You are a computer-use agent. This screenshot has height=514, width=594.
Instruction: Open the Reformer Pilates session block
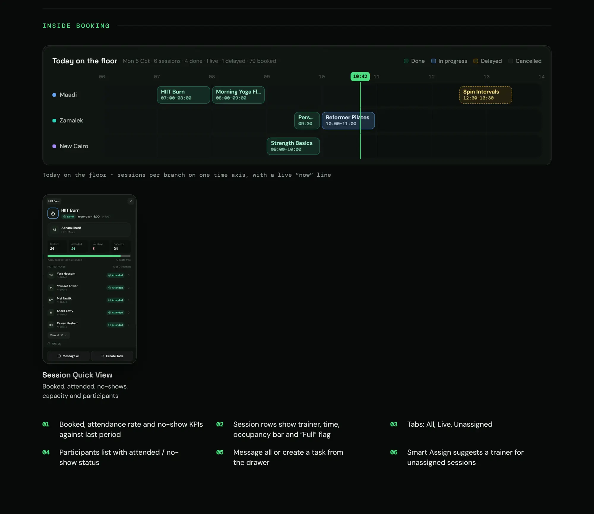[x=348, y=121]
